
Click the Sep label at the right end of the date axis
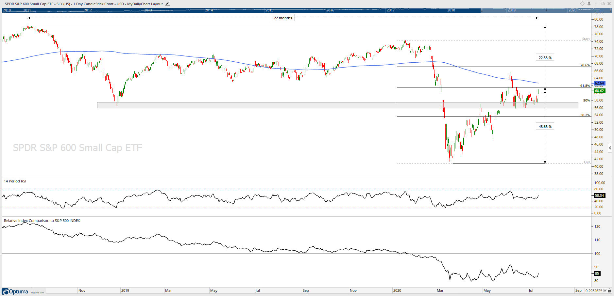(x=578, y=290)
